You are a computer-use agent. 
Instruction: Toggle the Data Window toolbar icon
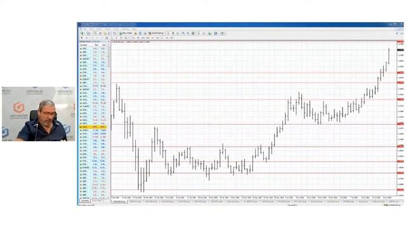coord(100,33)
